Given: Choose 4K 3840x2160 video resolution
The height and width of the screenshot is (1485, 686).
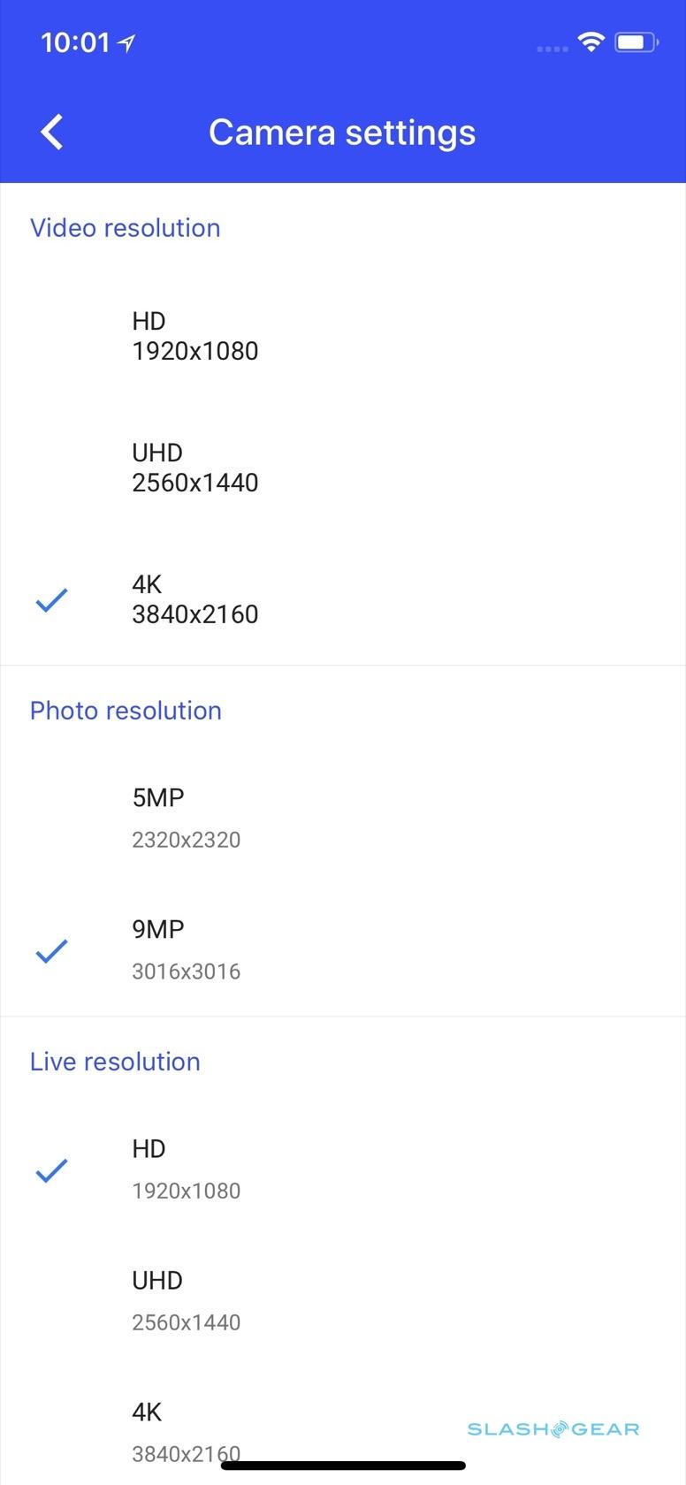Looking at the screenshot, I should pos(195,599).
